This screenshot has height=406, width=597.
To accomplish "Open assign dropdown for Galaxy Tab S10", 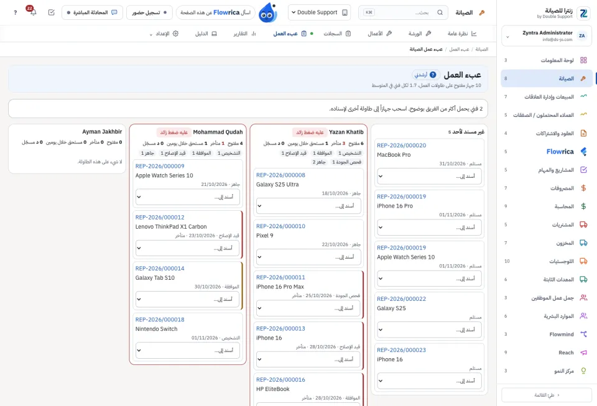I will (x=187, y=299).
